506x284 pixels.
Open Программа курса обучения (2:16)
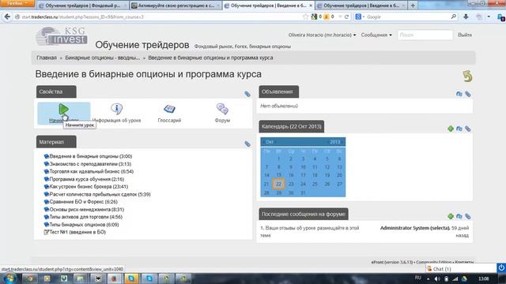coord(86,179)
